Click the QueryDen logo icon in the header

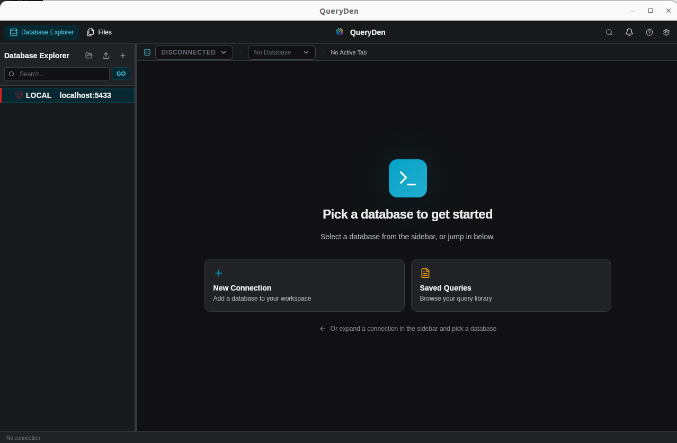tap(340, 32)
